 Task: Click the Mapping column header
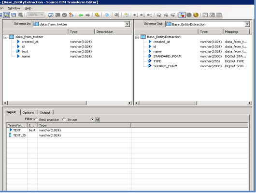236,32
